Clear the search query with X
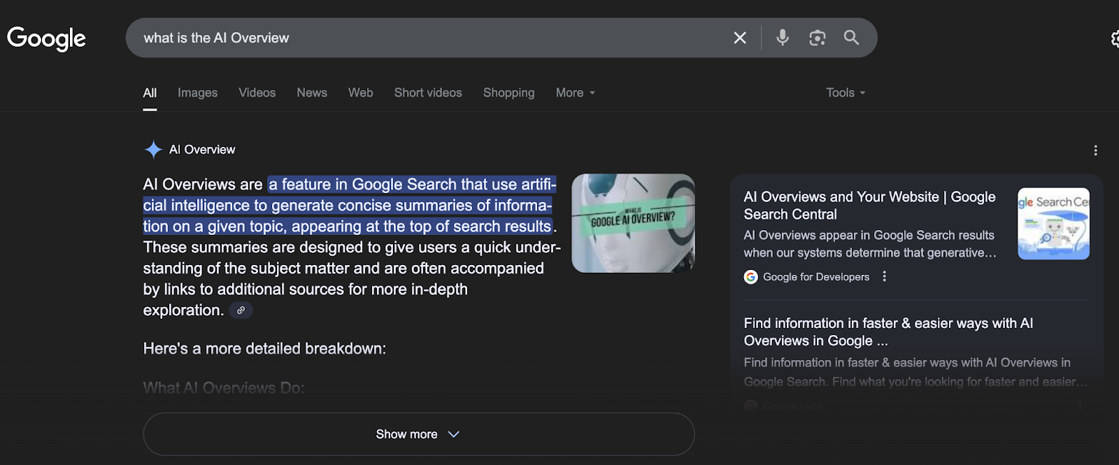The width and height of the screenshot is (1119, 465). [740, 38]
